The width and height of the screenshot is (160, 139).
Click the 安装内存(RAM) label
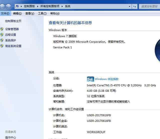point(63,91)
